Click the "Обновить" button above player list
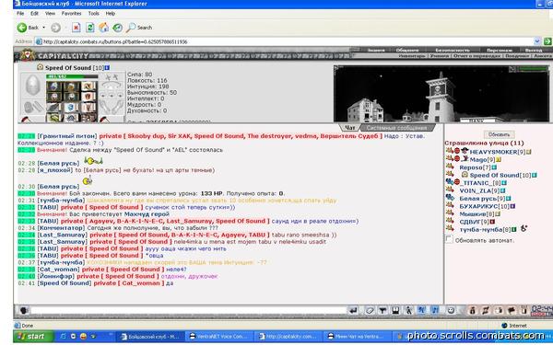The width and height of the screenshot is (553, 345). 499,134
